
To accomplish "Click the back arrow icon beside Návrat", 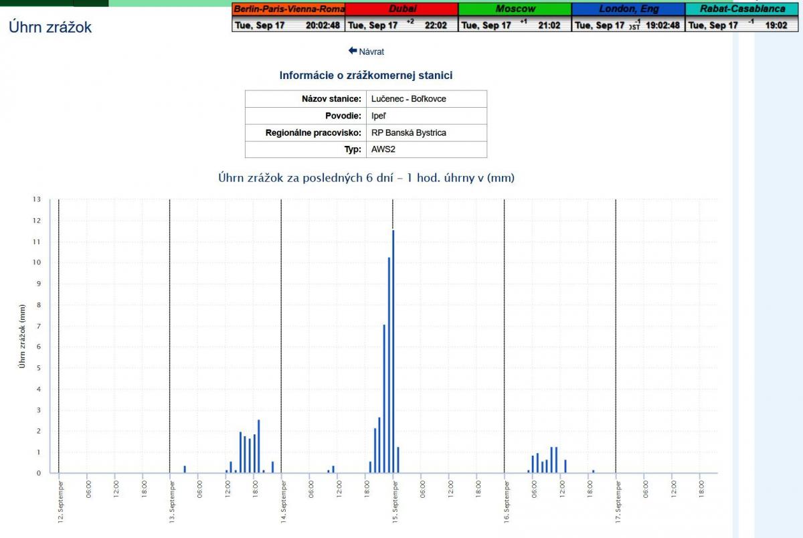I will [353, 51].
